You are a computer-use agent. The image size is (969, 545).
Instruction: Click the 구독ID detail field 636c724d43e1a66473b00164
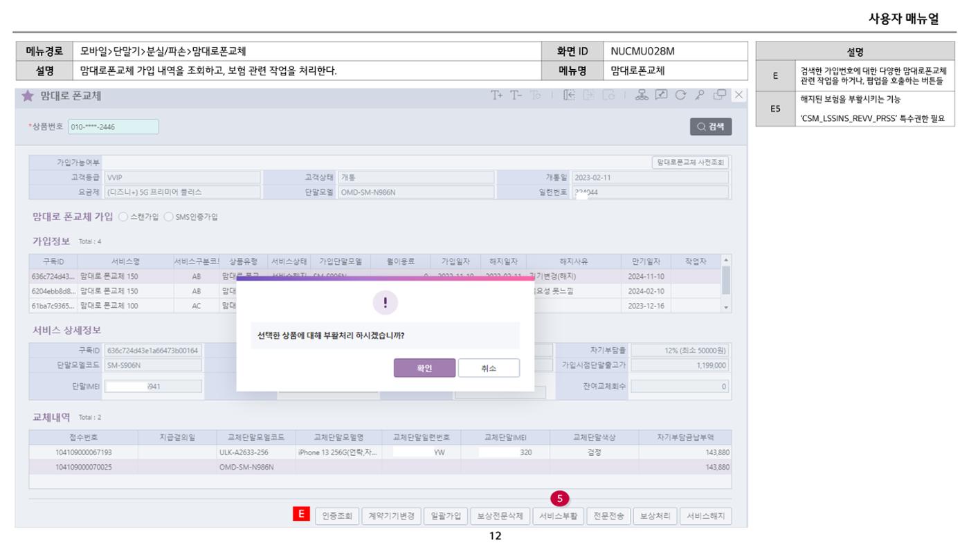tap(153, 351)
